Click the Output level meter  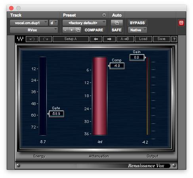148,96
